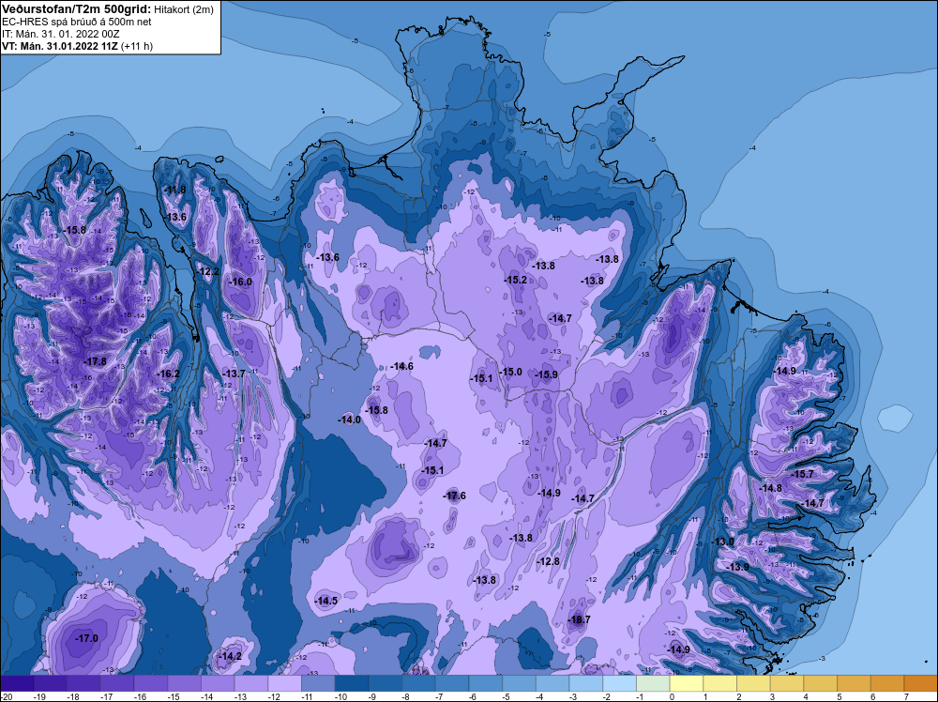
Task: Click the -14.6 temperature value
Action: tap(402, 366)
